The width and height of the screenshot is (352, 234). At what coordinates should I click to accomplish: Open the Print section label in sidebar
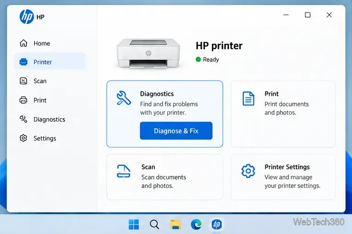[x=40, y=100]
